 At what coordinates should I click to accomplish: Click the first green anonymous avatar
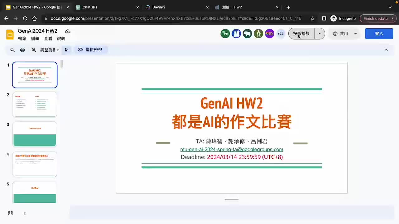click(225, 34)
